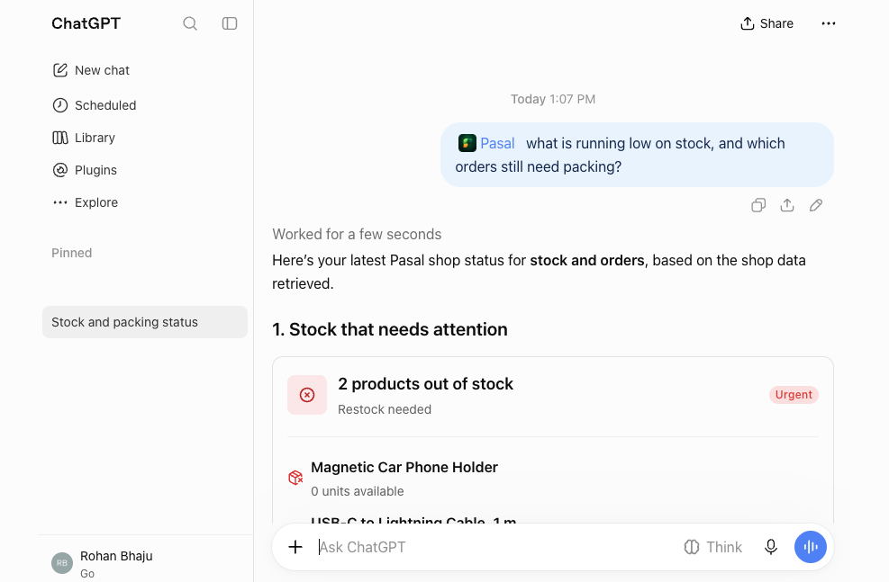
Task: Open the Library section
Action: point(84,138)
